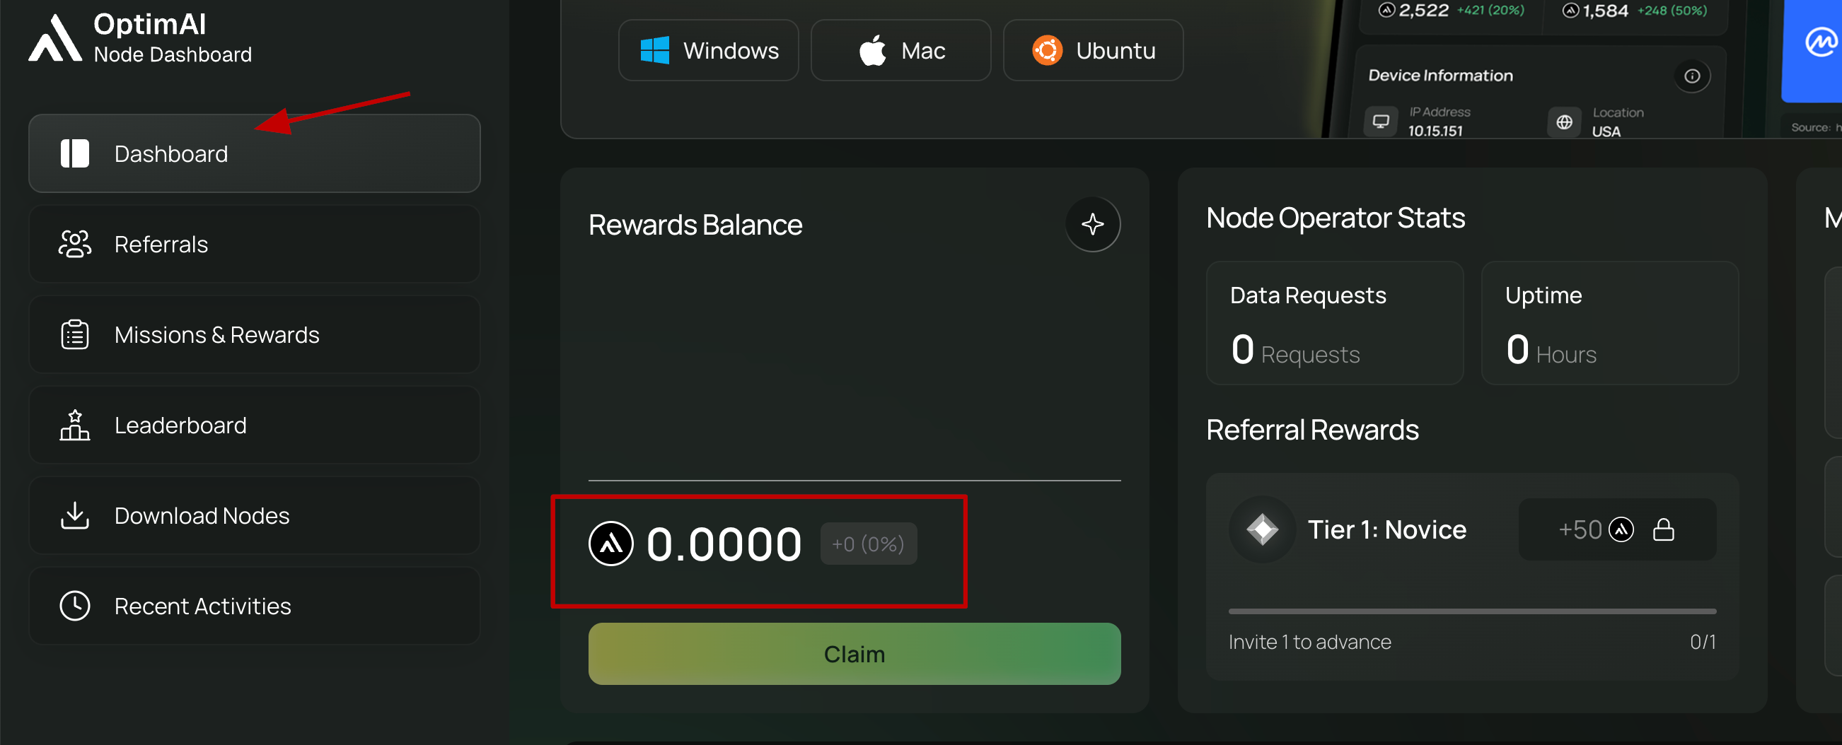Click the Device Information info icon
This screenshot has width=1842, height=745.
point(1691,76)
